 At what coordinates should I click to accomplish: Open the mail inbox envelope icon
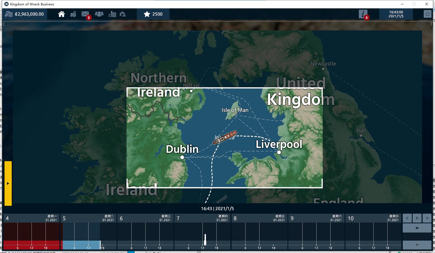85,14
